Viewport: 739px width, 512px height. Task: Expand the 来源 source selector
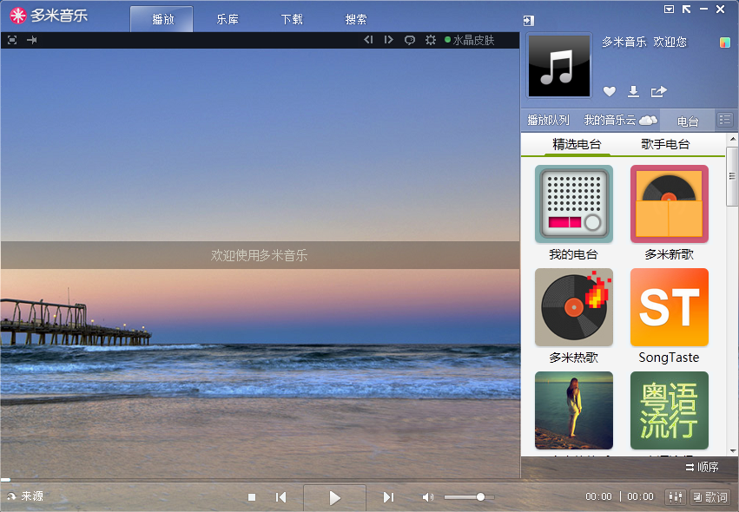tap(25, 497)
